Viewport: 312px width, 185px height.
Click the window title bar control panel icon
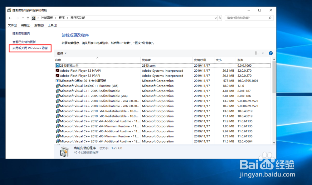coord(9,10)
